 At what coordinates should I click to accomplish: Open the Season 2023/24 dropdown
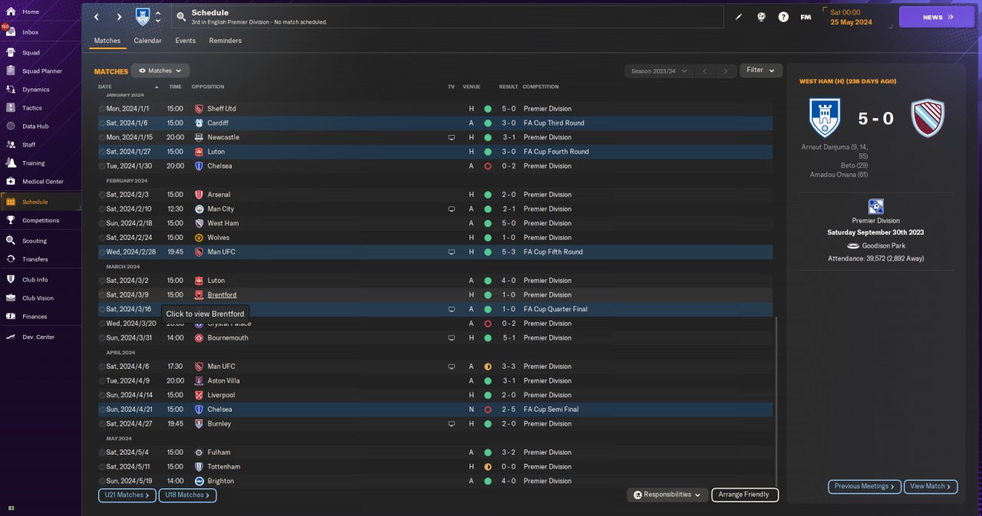click(659, 71)
